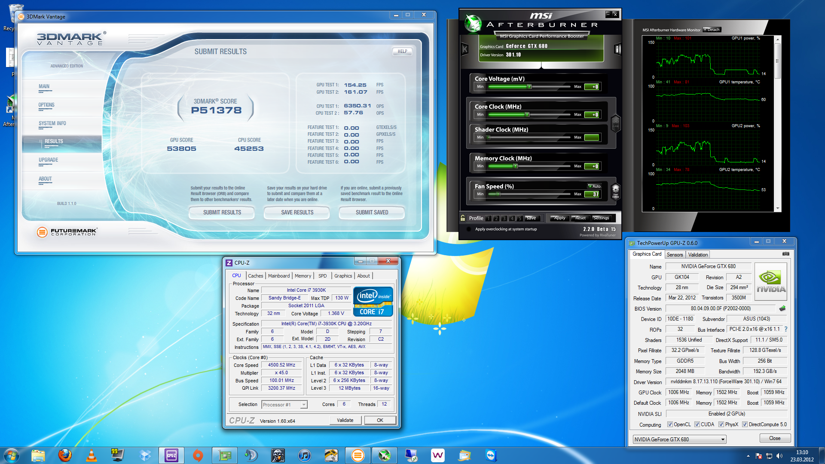Click the NVIDIA logo in GPU-Z
The width and height of the screenshot is (825, 464).
point(771,282)
